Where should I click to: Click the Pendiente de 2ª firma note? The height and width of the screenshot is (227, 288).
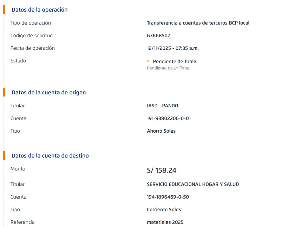tap(168, 68)
